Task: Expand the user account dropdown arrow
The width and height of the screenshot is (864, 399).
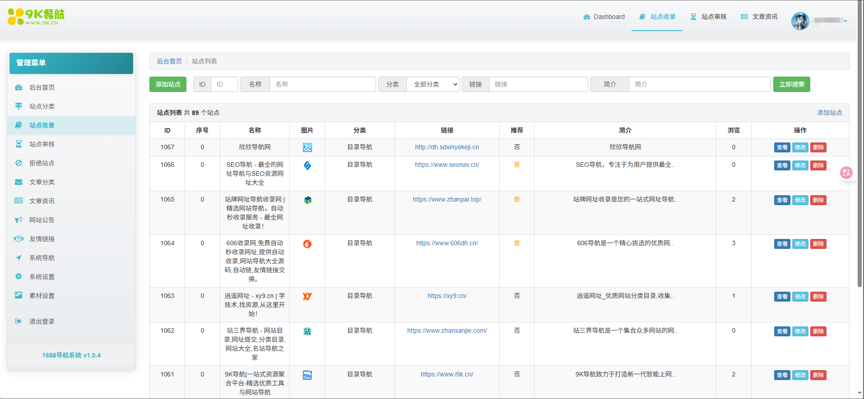Action: (845, 21)
